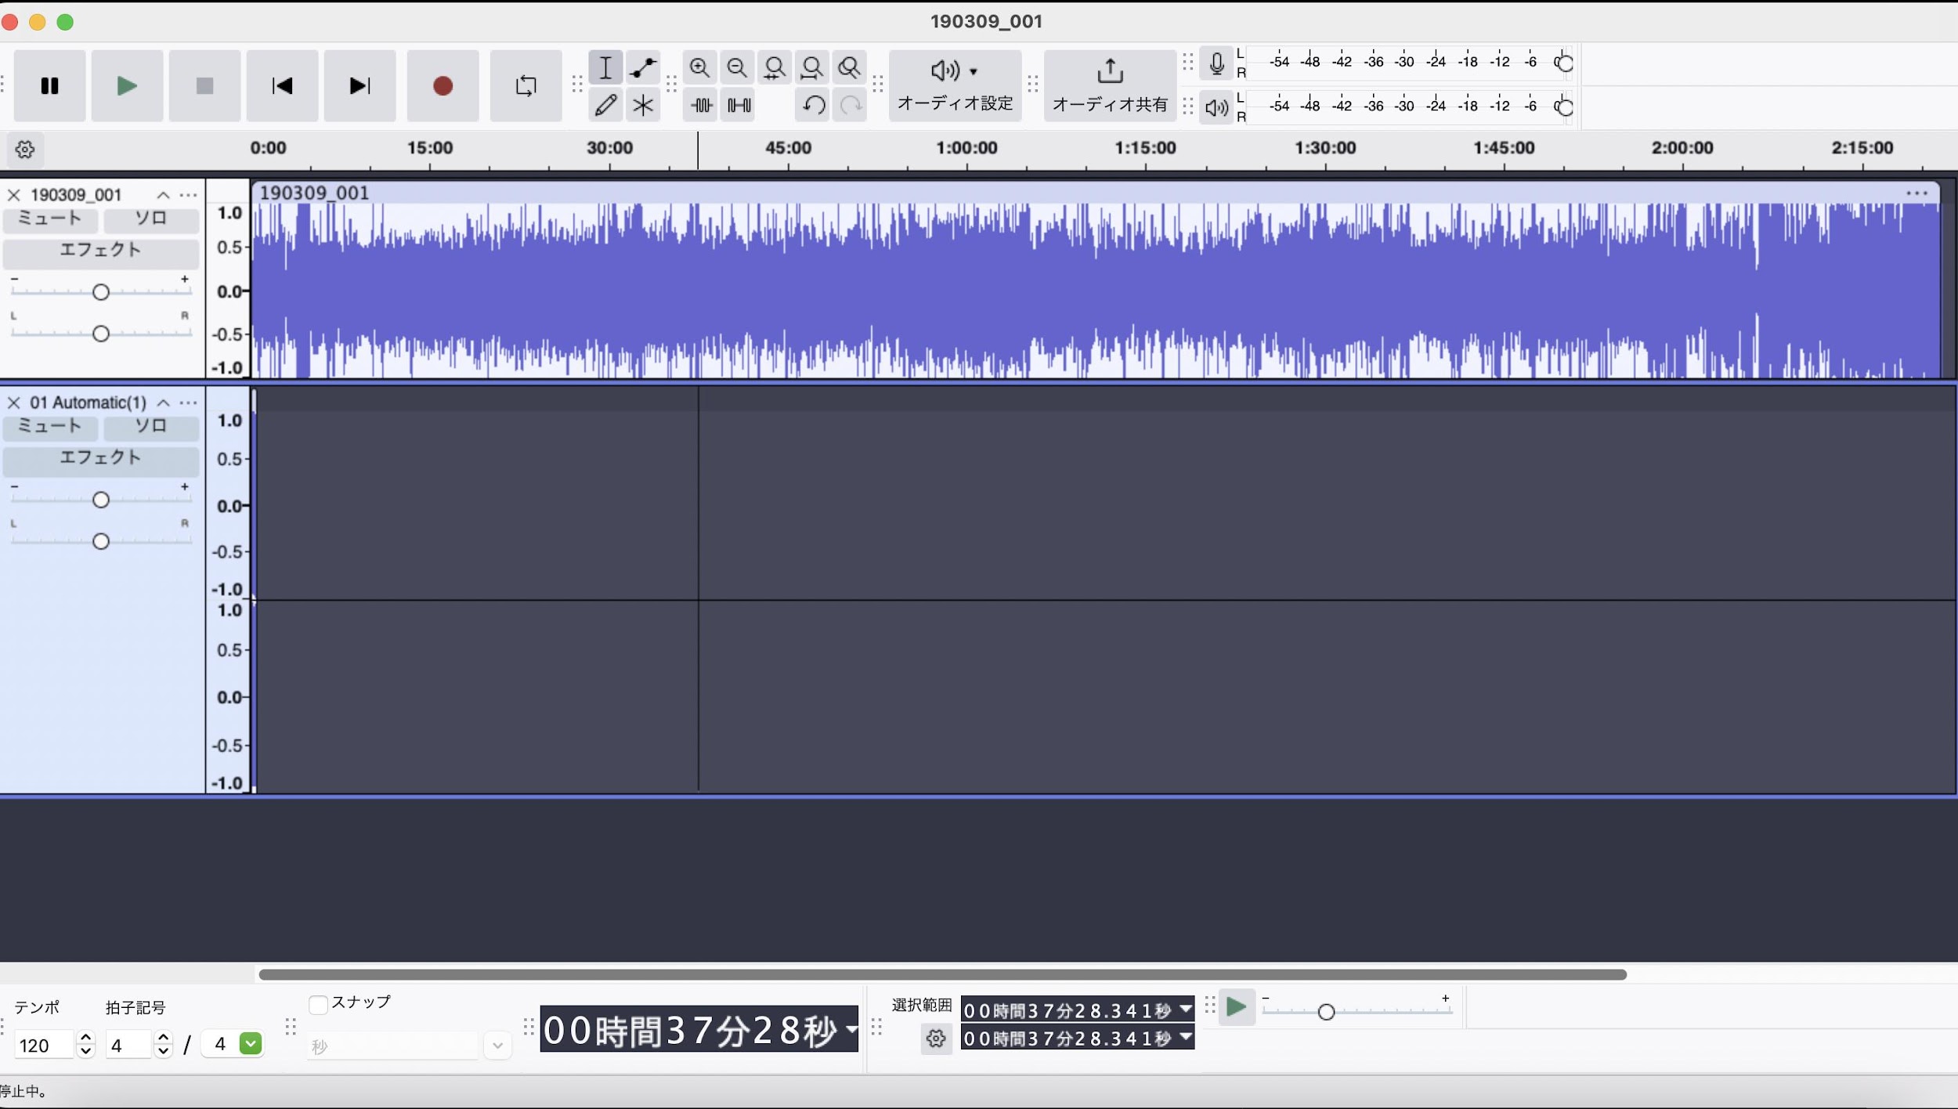Open timeline options gear icon
Viewport: 1958px width, 1109px height.
(x=25, y=149)
